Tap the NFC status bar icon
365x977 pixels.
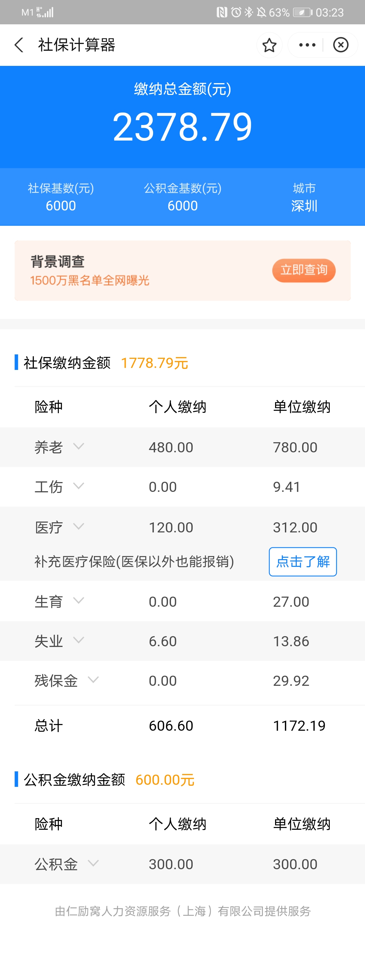point(222,12)
